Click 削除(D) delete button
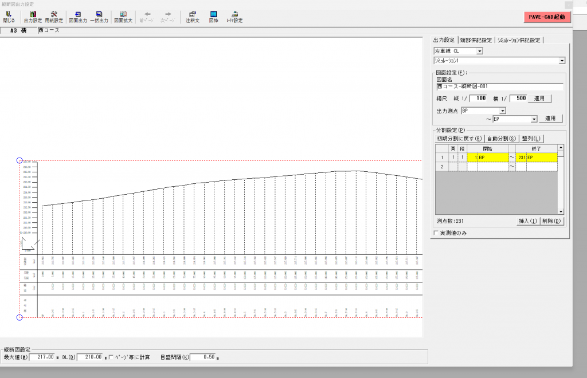The image size is (587, 378). pyautogui.click(x=551, y=221)
